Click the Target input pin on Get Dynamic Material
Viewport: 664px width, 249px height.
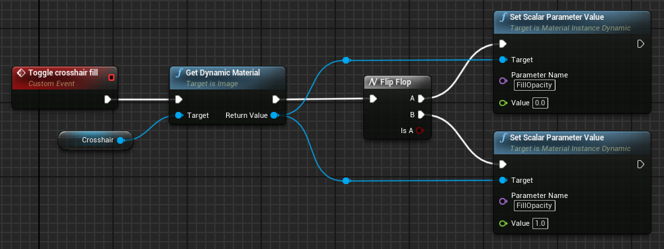point(179,115)
